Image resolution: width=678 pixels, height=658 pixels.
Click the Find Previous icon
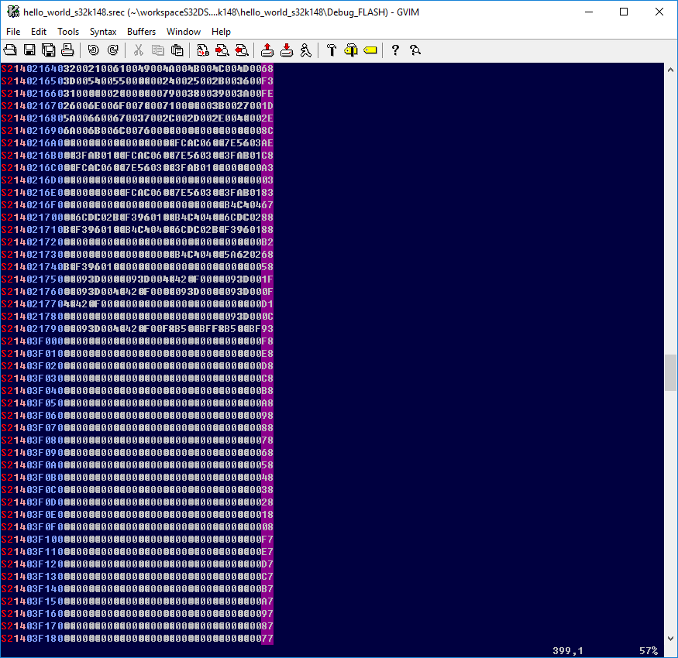(241, 50)
